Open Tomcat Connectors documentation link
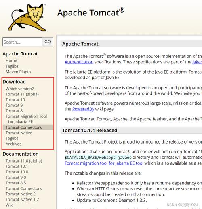Viewport: 202px width, 209px height. point(23,188)
